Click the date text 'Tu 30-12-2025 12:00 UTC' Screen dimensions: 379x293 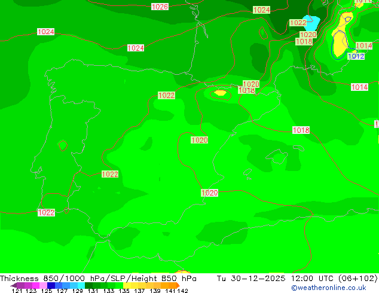(277, 279)
